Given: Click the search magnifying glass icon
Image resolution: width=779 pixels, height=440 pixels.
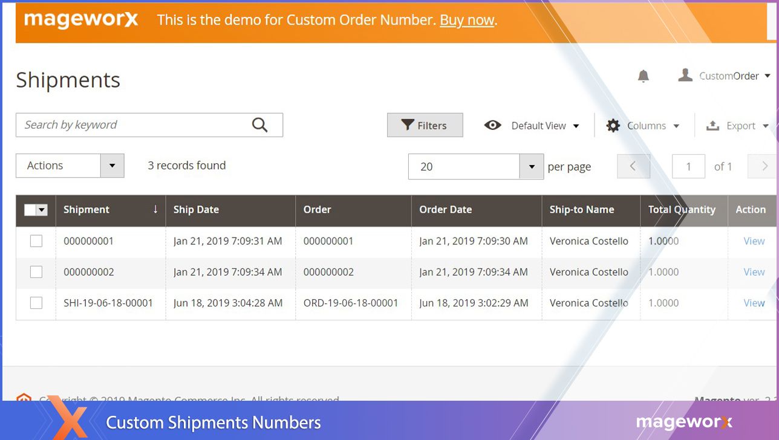Looking at the screenshot, I should (259, 125).
